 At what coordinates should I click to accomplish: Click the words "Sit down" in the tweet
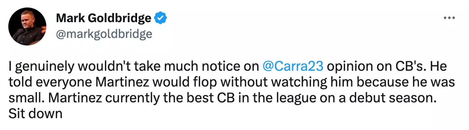[x=35, y=114]
